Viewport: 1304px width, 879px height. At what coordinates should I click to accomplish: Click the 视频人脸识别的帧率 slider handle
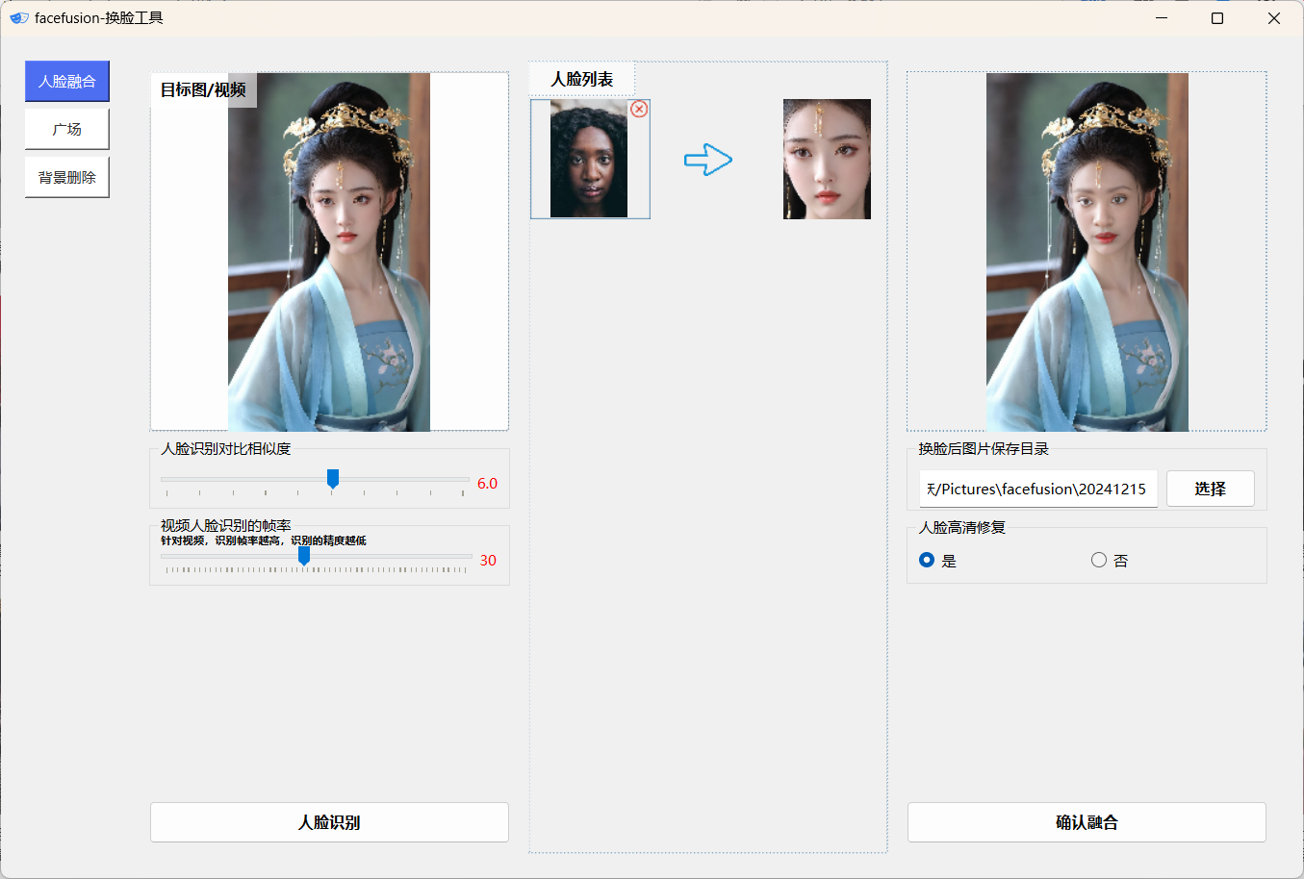(x=304, y=556)
